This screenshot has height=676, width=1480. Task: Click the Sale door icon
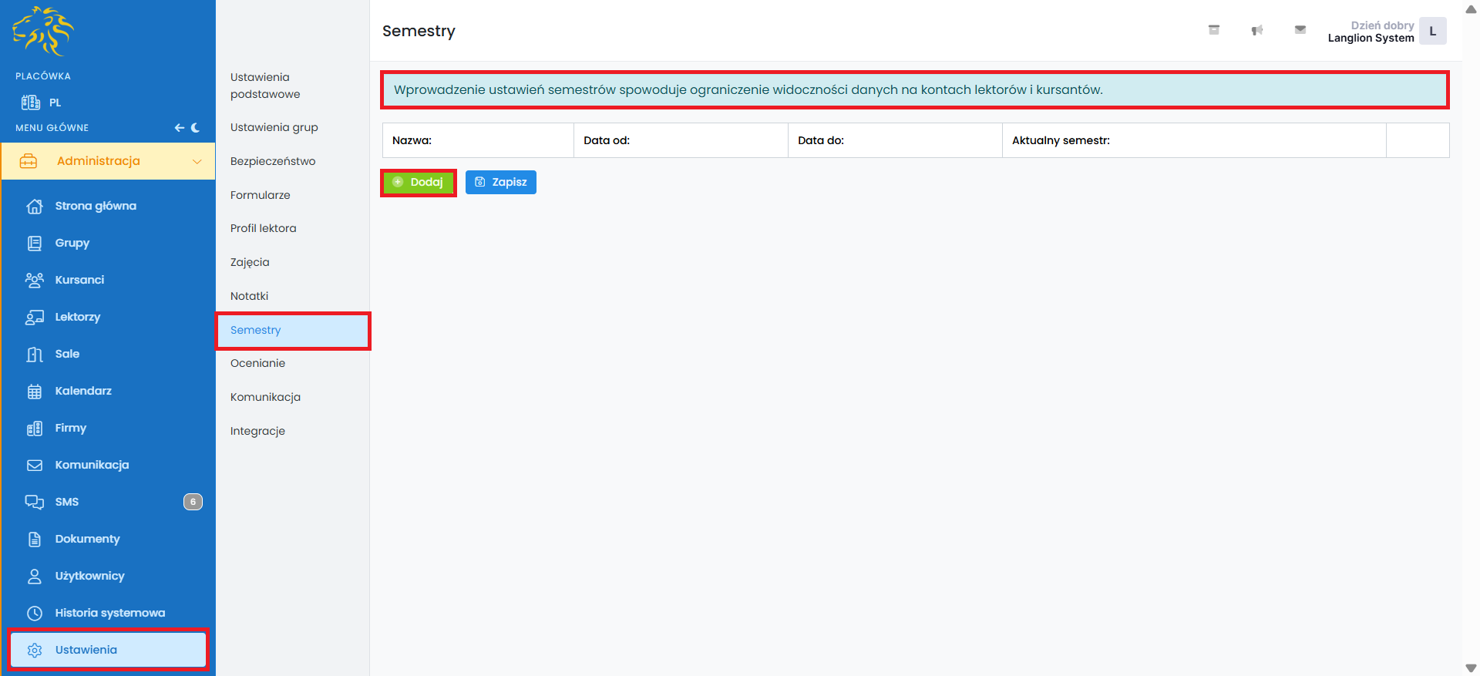(35, 355)
